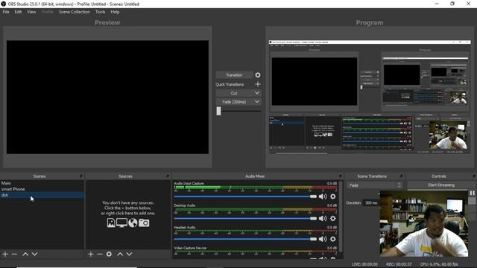Open source properties gear in Sources toolbar
The width and height of the screenshot is (477, 268).
click(109, 254)
